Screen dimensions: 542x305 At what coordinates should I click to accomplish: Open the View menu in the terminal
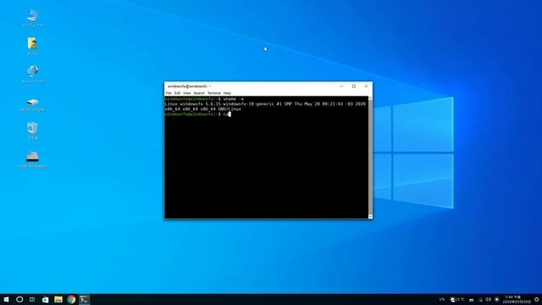point(187,93)
